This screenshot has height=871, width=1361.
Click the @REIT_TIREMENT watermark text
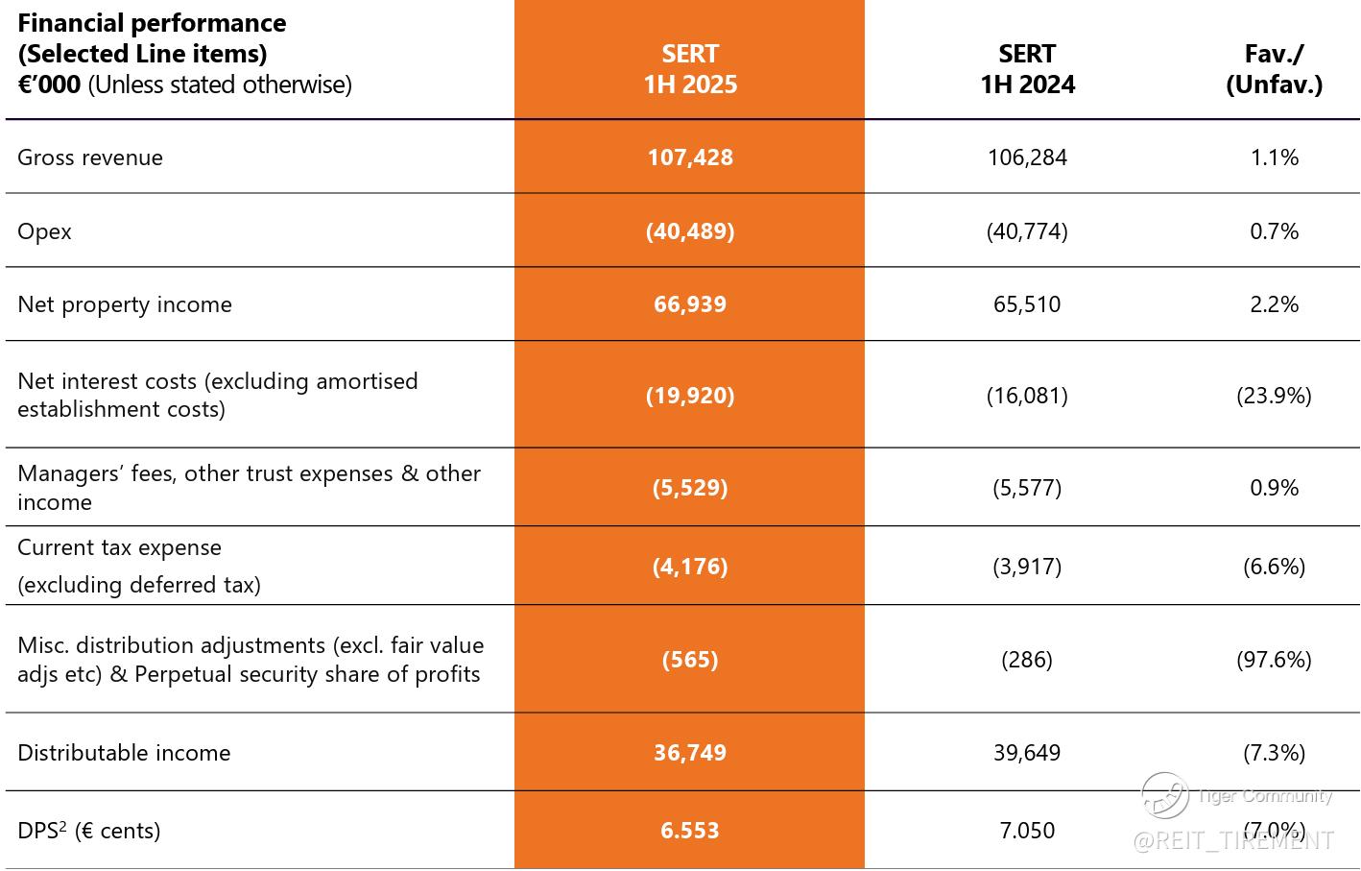click(1233, 841)
